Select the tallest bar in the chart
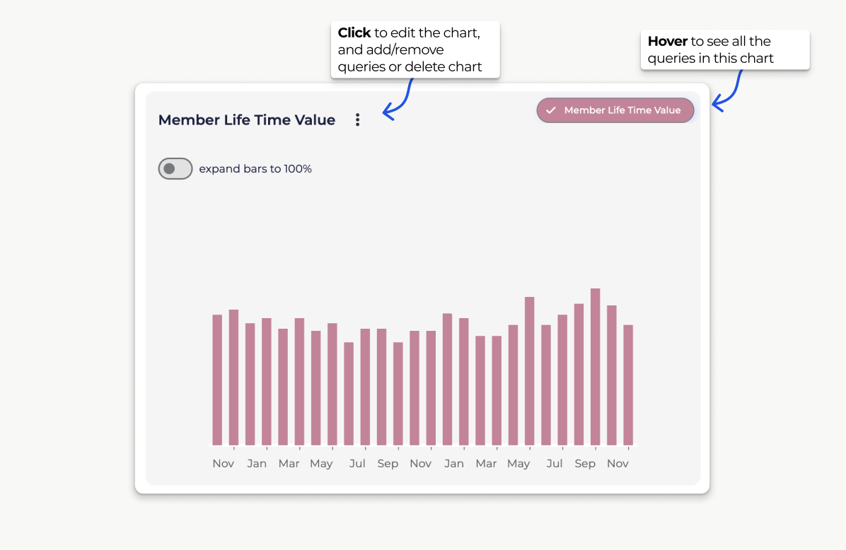 click(596, 366)
